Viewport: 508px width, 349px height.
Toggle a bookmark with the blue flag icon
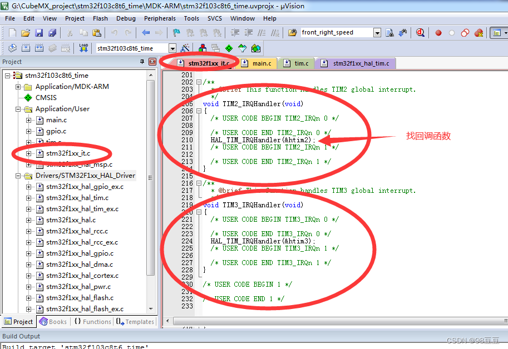point(175,32)
